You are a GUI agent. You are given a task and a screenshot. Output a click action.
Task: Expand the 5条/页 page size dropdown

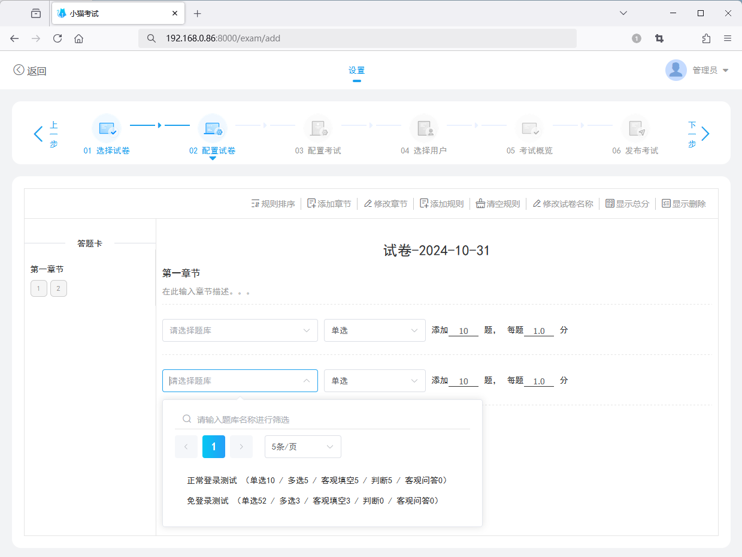(302, 447)
